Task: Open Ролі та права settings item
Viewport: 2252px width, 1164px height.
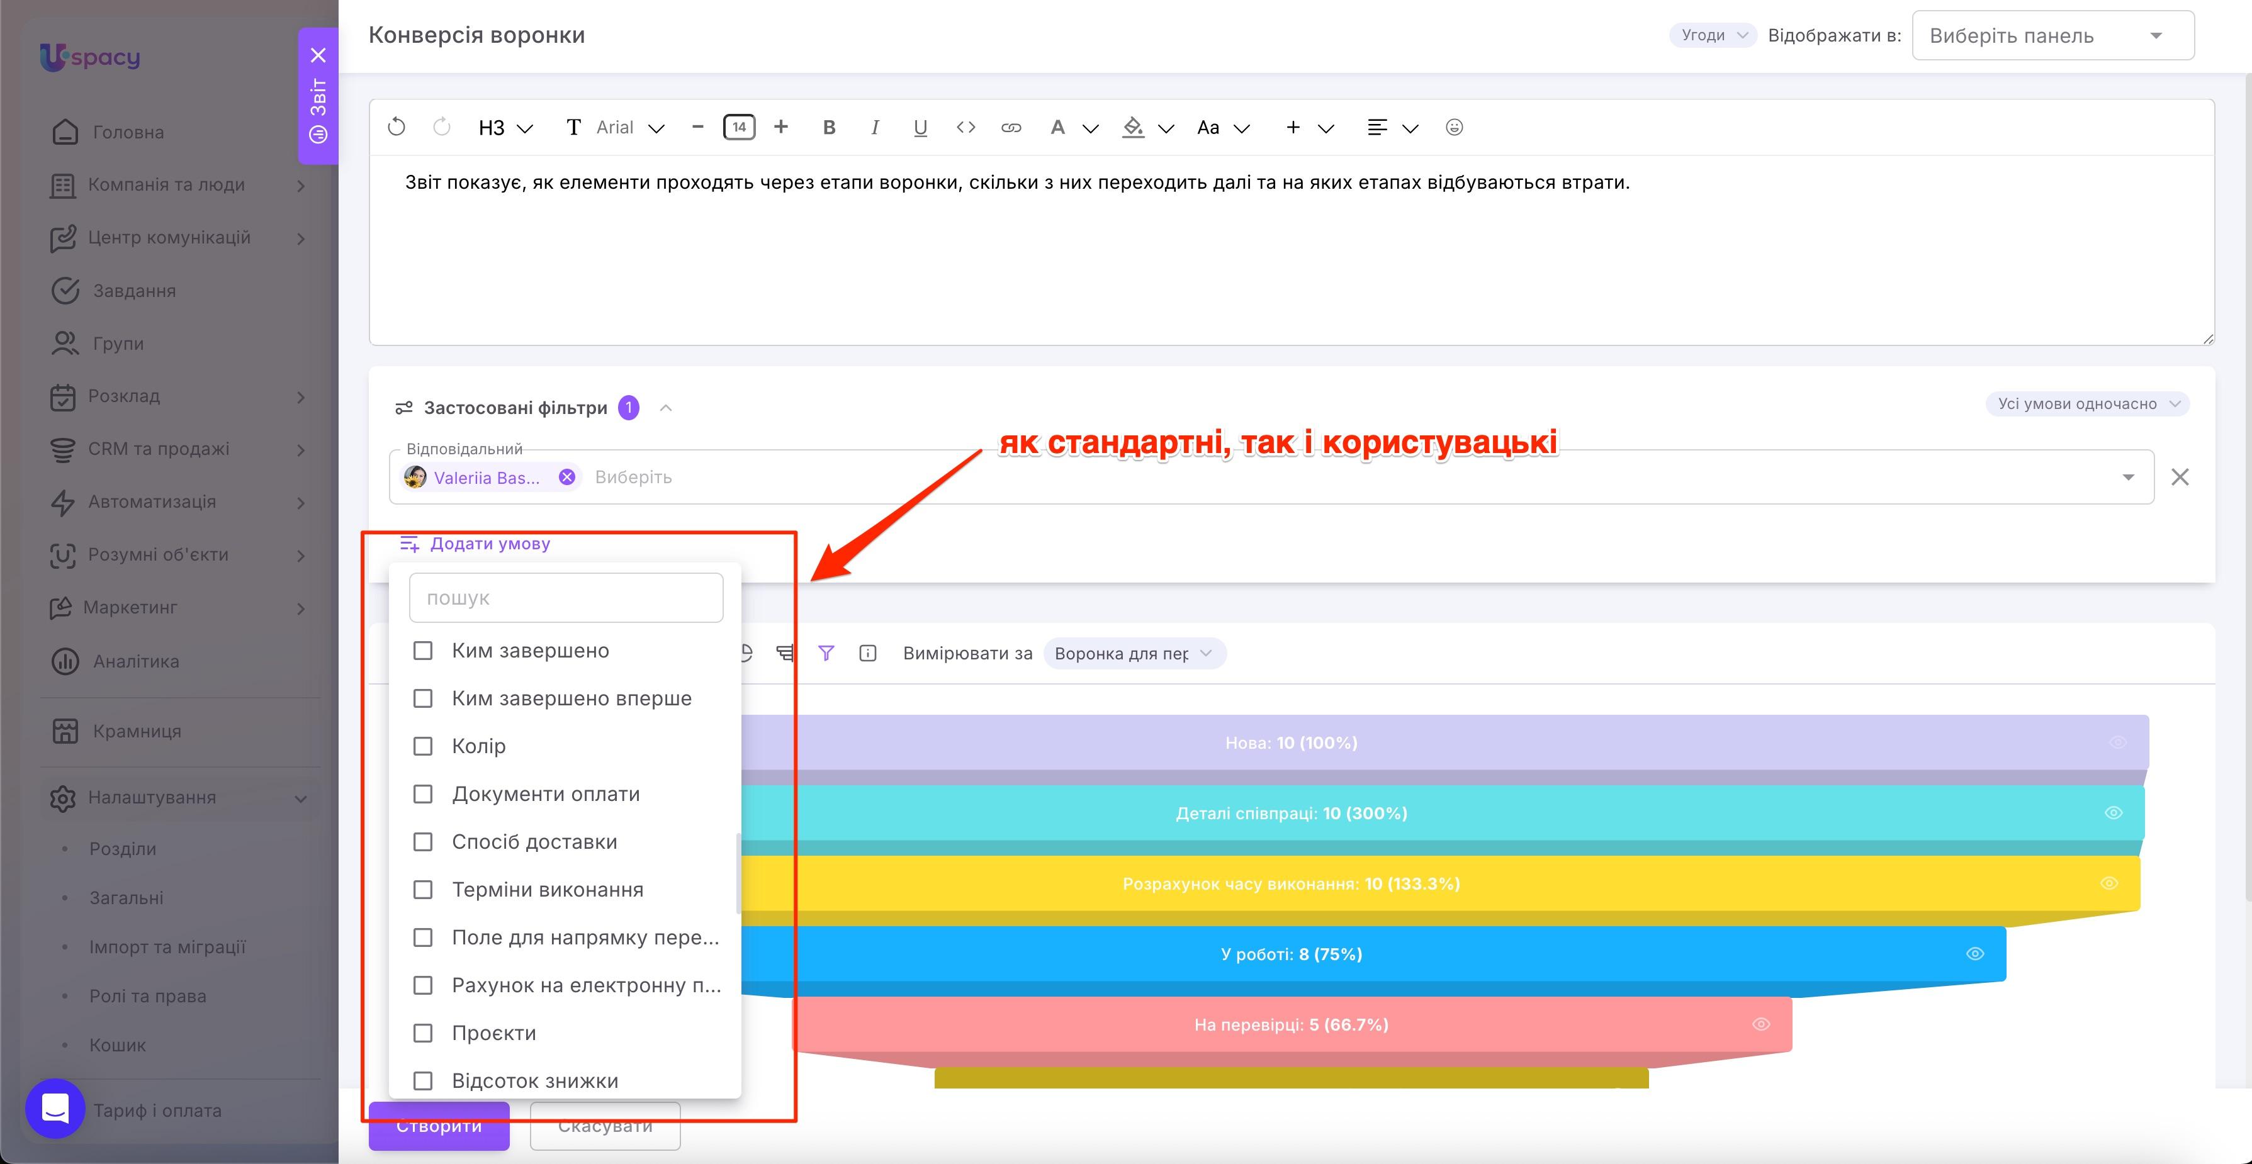Action: [148, 996]
